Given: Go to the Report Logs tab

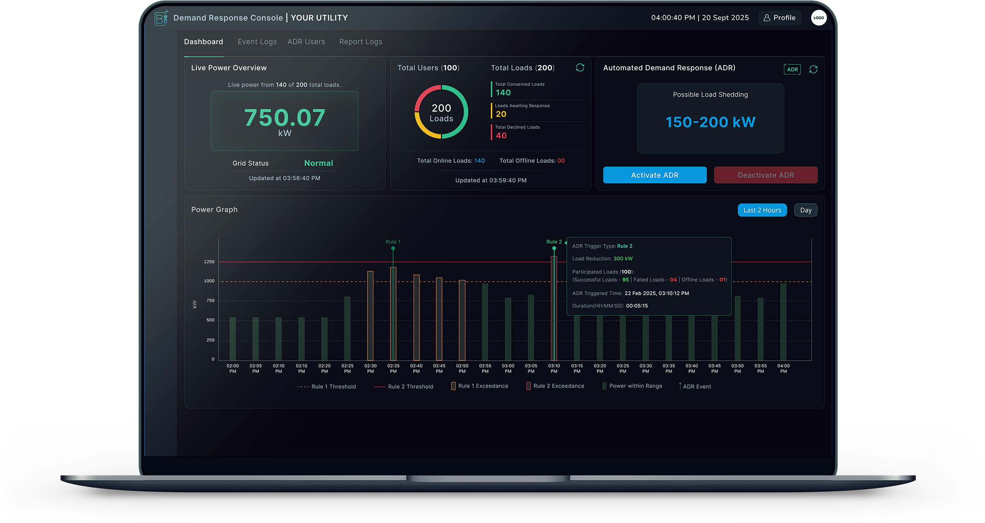Looking at the screenshot, I should pyautogui.click(x=360, y=42).
